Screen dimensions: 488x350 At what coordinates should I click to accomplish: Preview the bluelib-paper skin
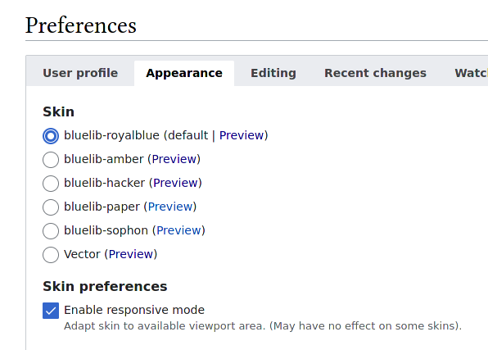click(x=170, y=207)
